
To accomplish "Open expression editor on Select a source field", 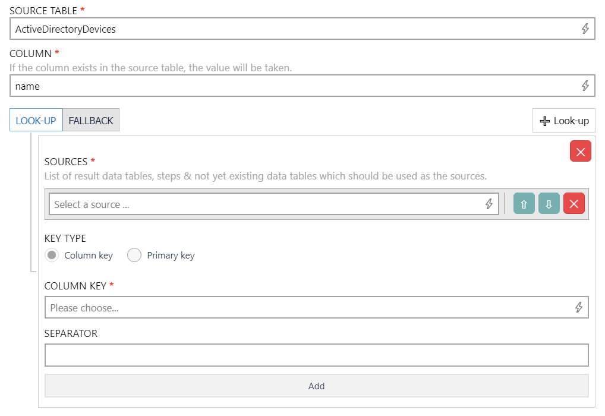I will pyautogui.click(x=489, y=203).
